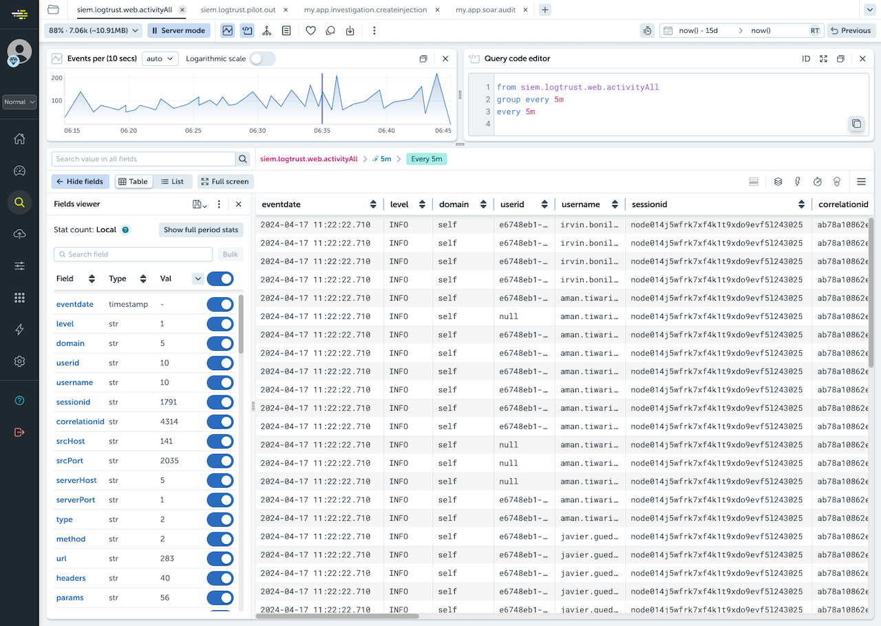
Task: Disable visibility of the sessionid field
Action: click(x=220, y=402)
